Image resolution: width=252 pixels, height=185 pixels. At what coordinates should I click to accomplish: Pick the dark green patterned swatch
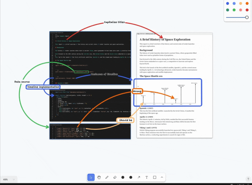coord(228,10)
